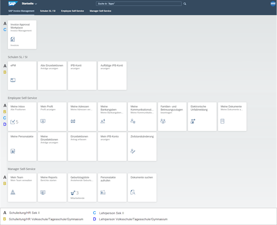The width and height of the screenshot is (277, 225).
Task: Click the Meine Bankangaben person-dollar icon
Action: pyautogui.click(x=103, y=121)
